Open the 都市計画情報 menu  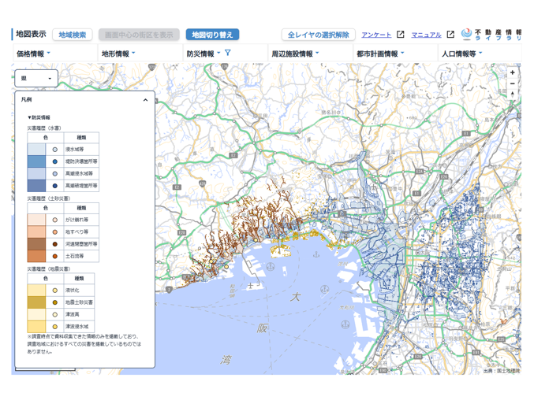pos(380,54)
